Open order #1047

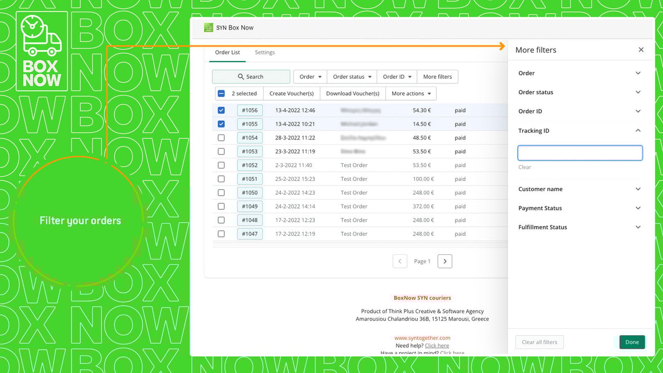pyautogui.click(x=250, y=234)
